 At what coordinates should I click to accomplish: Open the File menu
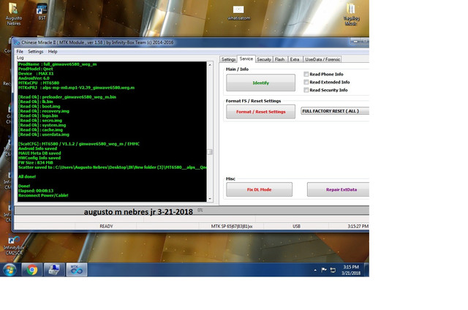[x=20, y=51]
